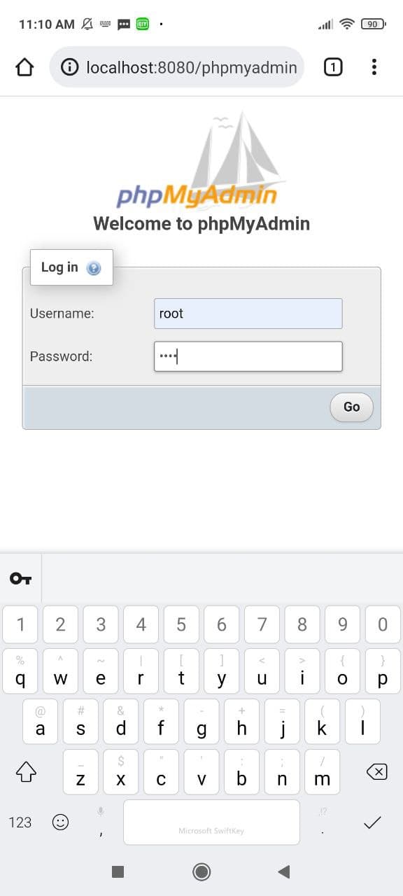
Task: Select the Password input field
Action: point(248,356)
